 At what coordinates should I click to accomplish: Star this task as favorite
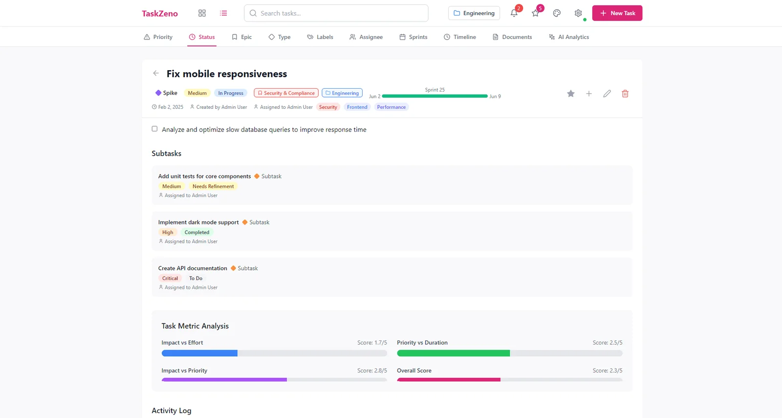point(570,94)
